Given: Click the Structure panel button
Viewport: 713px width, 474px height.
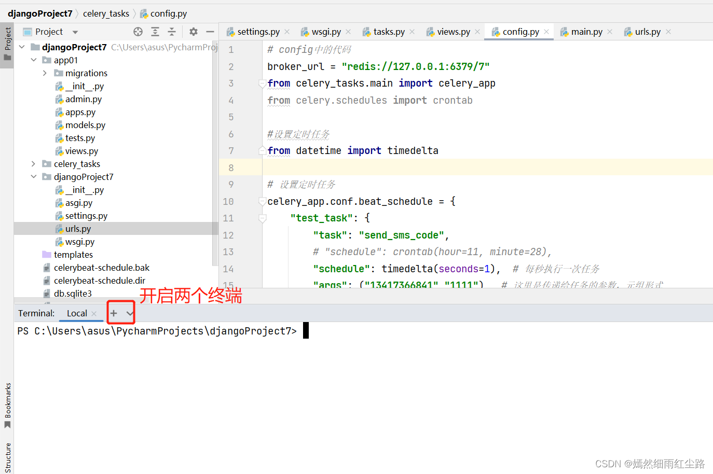Looking at the screenshot, I should coord(7,456).
